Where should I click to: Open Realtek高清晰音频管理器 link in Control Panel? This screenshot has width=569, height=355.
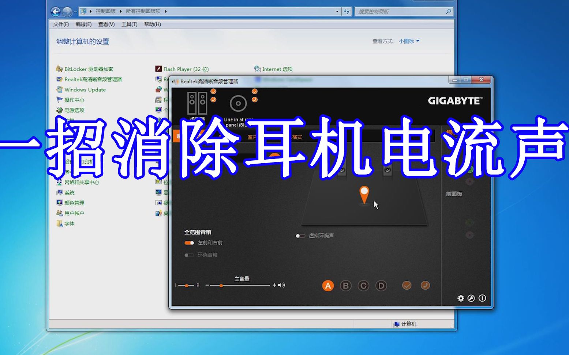point(89,79)
